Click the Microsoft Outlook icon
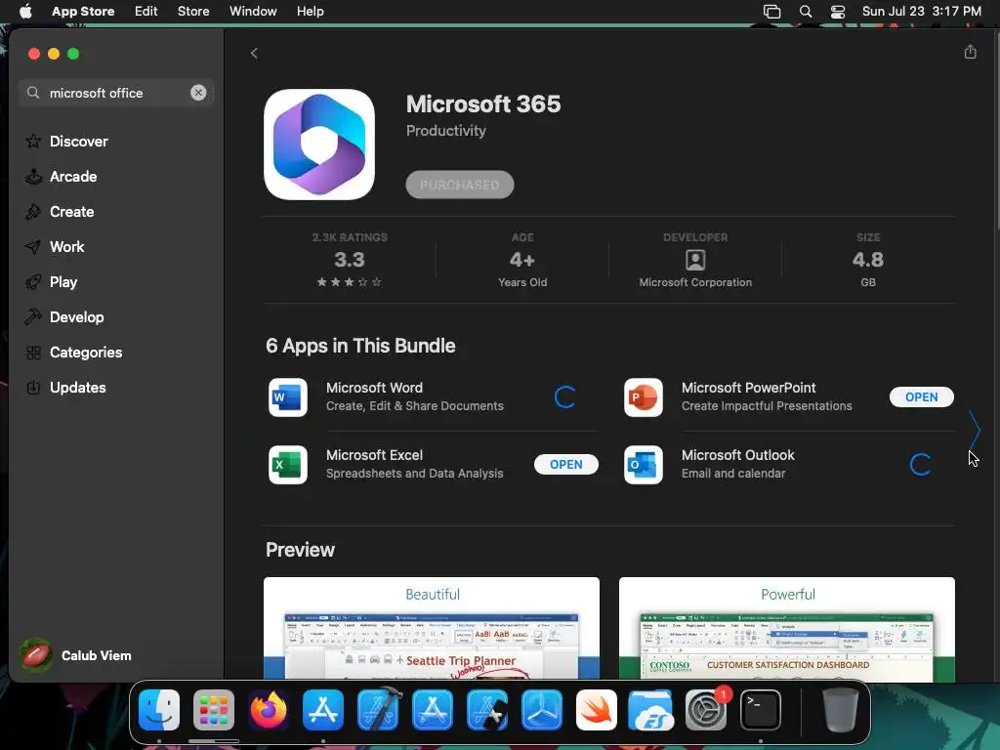 tap(643, 464)
